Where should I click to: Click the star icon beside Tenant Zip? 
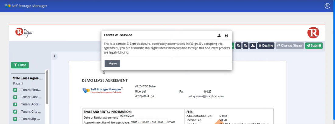coord(15,119)
